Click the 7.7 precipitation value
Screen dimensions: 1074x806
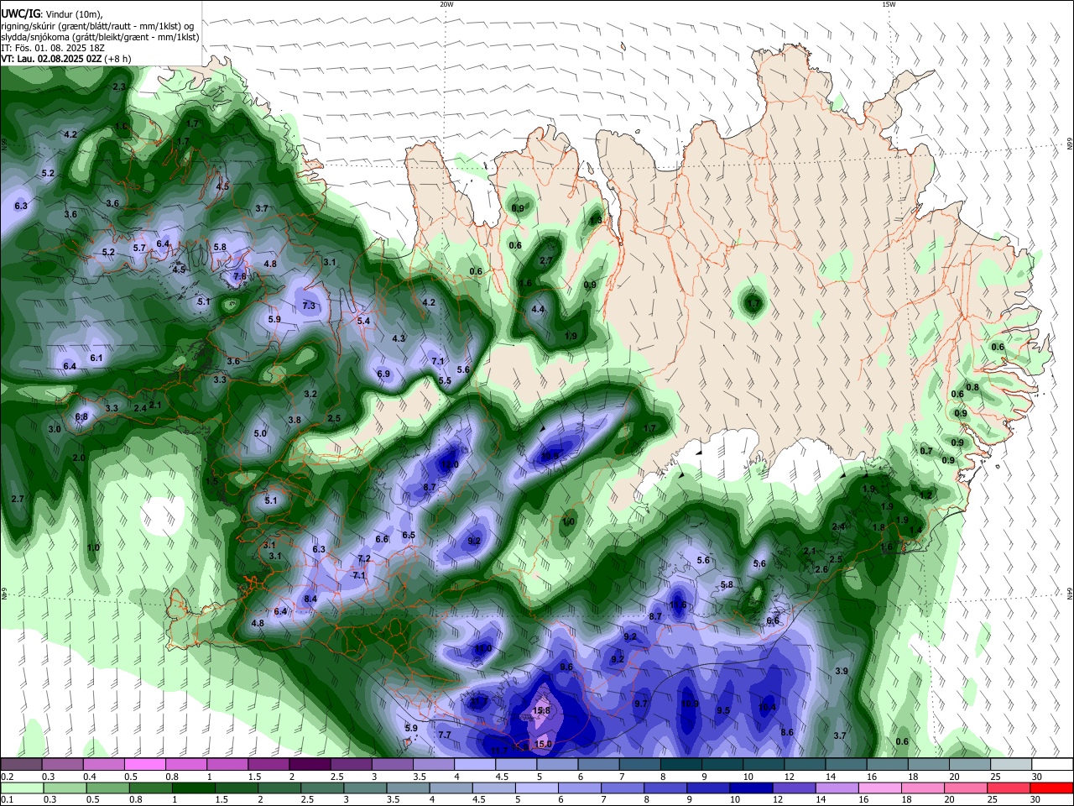point(445,735)
